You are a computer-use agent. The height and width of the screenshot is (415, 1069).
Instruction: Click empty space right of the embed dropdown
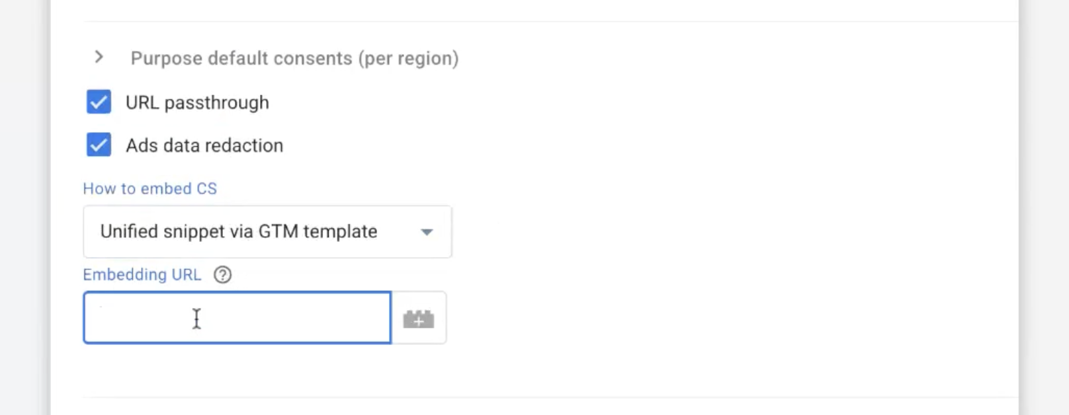[662, 231]
